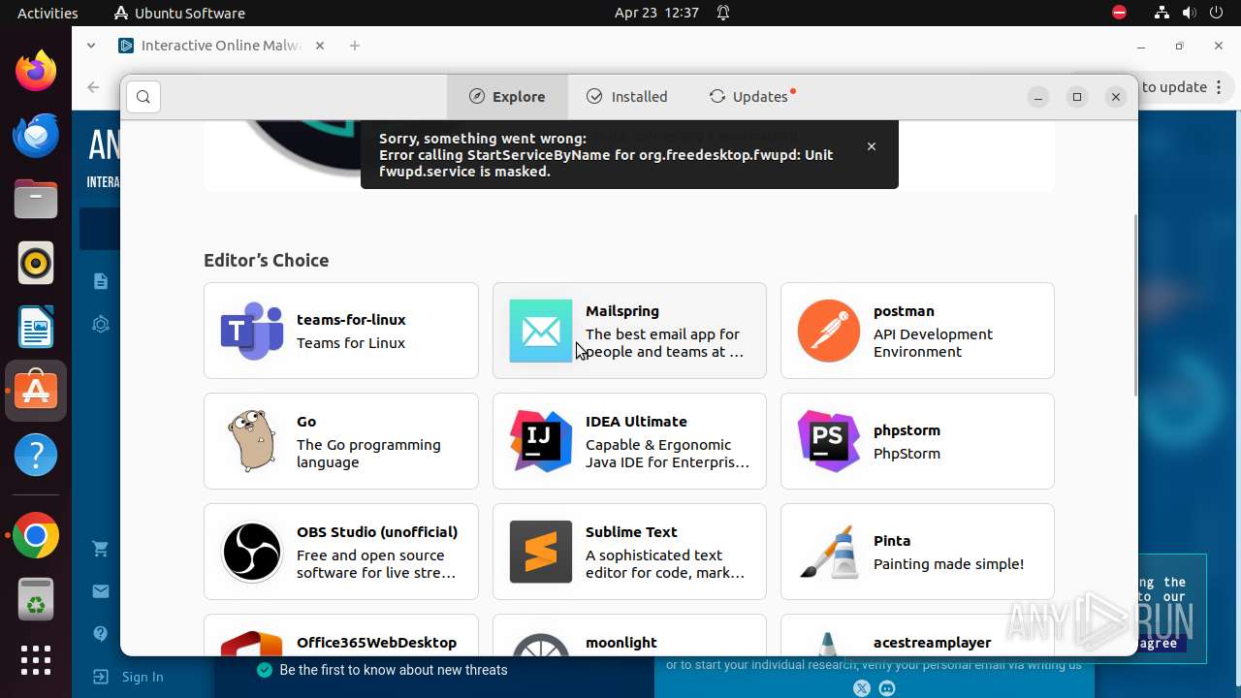Switch to the Installed tab
This screenshot has width=1241, height=698.
point(627,97)
